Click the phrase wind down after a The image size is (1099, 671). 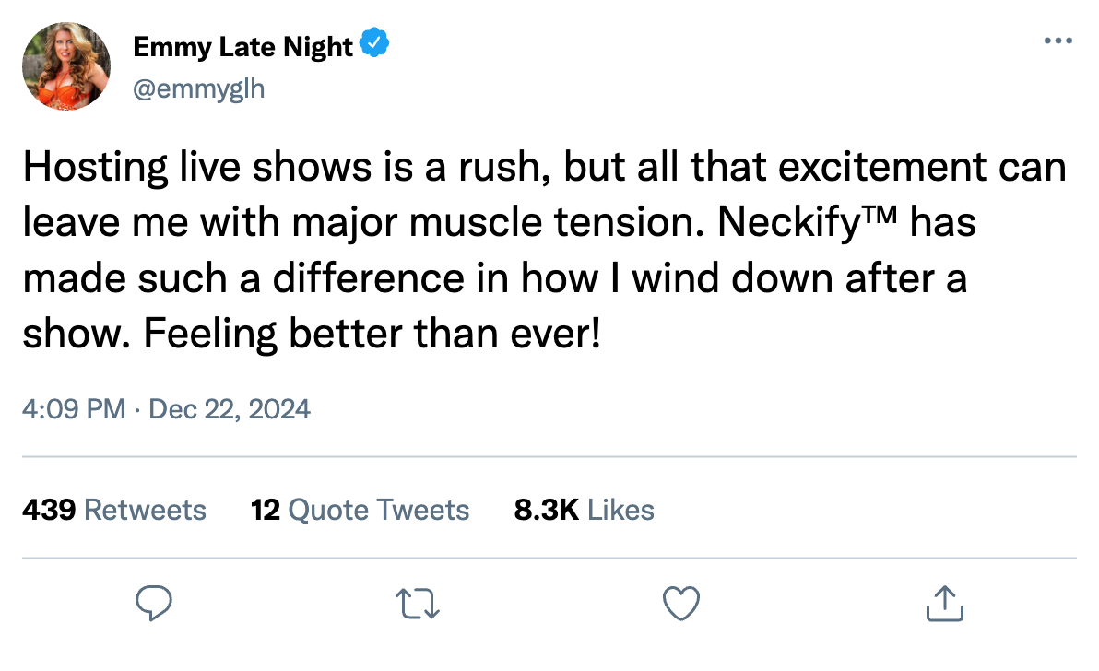799,278
